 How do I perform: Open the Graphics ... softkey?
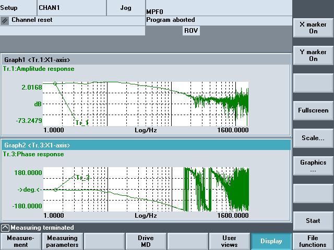tap(313, 166)
